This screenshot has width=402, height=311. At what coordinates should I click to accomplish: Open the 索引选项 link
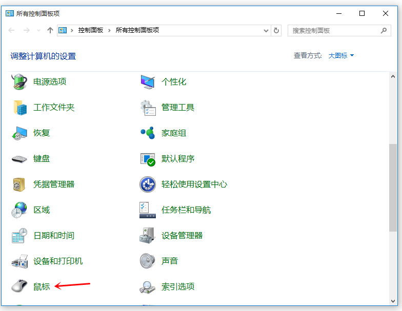177,286
